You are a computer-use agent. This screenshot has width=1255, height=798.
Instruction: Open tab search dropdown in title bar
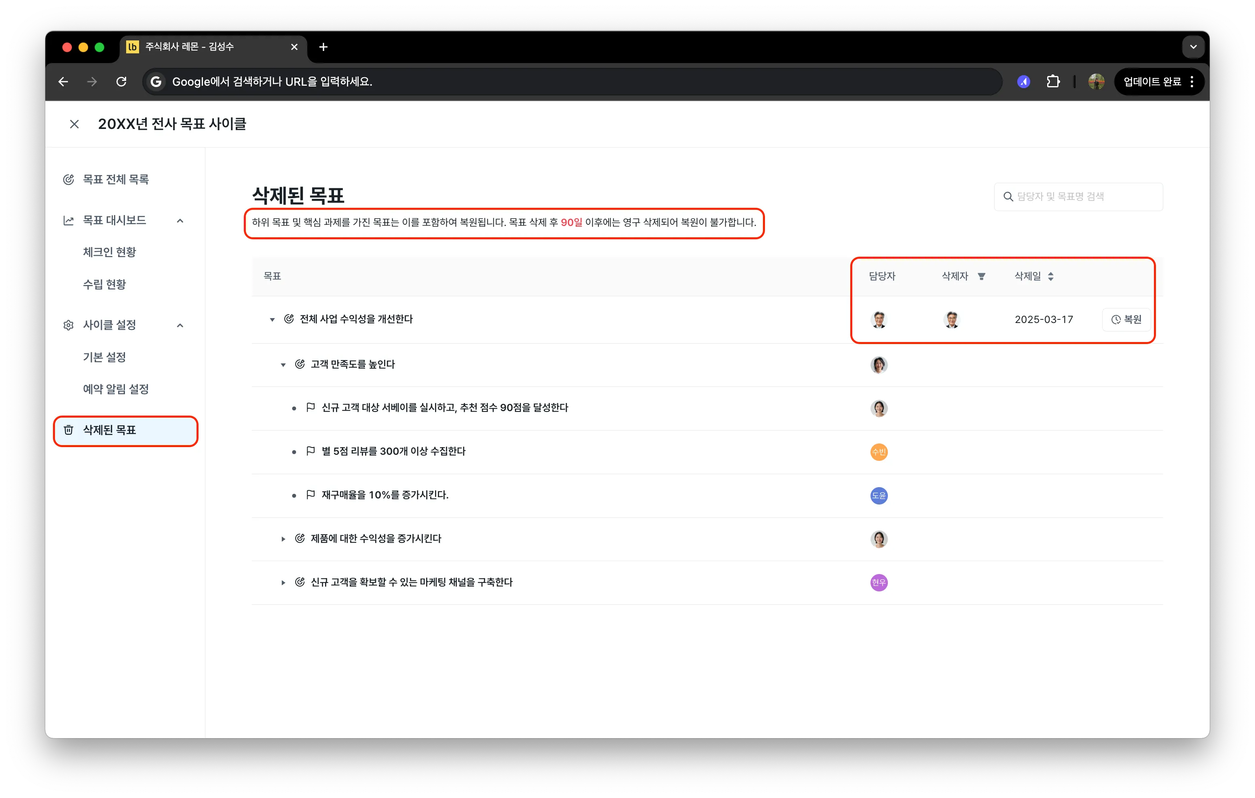(1193, 47)
